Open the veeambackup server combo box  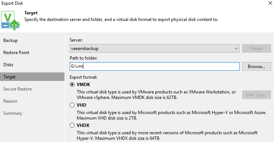pyautogui.click(x=155, y=49)
